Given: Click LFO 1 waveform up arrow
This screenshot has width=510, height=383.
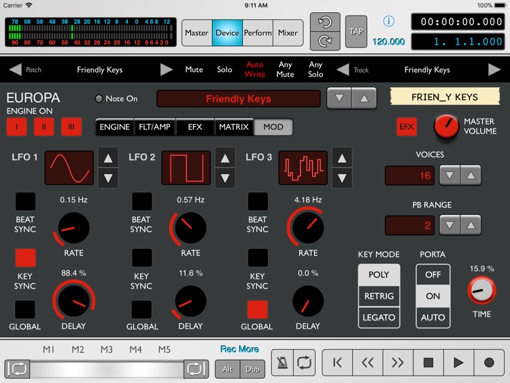Looking at the screenshot, I should [108, 158].
